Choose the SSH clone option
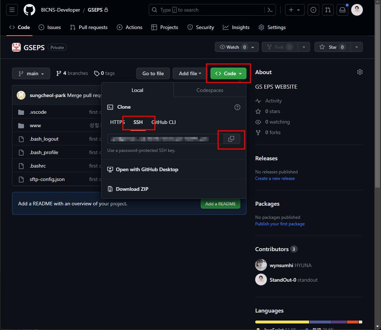 click(x=138, y=122)
